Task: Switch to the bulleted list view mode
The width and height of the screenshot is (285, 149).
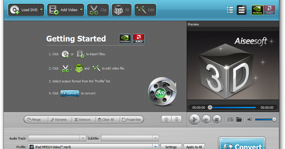Action: click(x=230, y=10)
